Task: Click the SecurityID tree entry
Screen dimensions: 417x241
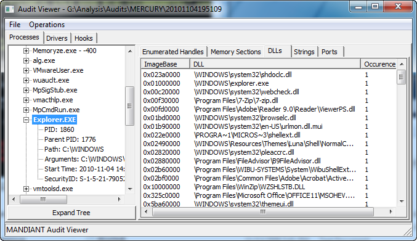Action: click(84, 179)
